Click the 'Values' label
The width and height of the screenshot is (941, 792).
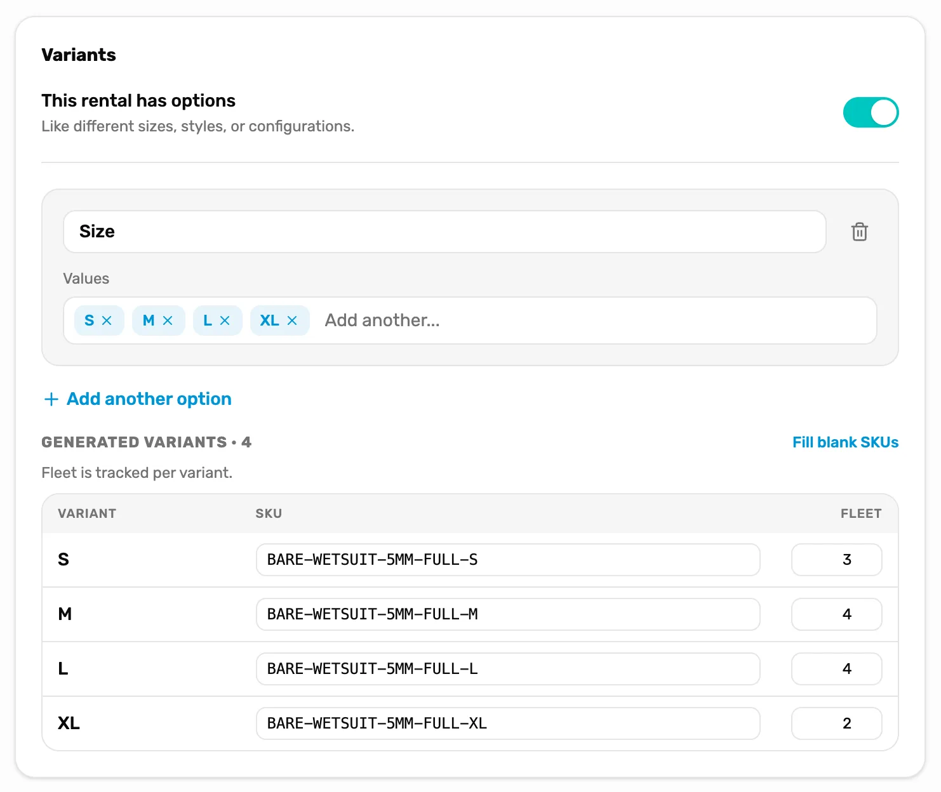(86, 279)
